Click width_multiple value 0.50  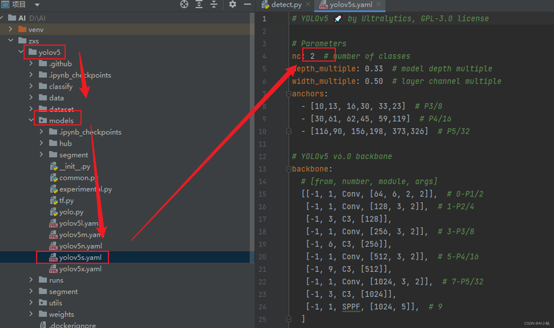[374, 81]
